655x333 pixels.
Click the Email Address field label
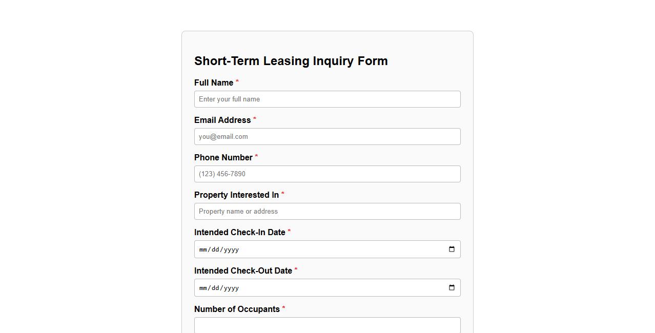coord(221,120)
